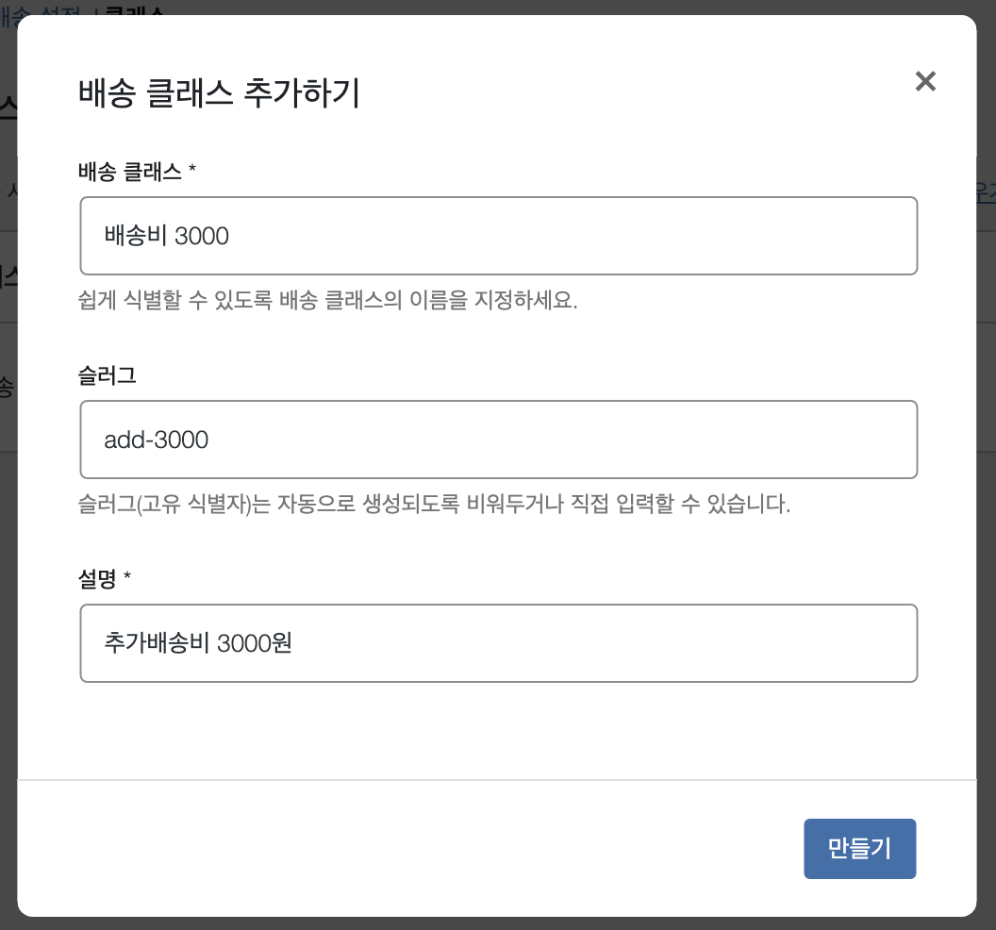Place cursor on the add-3000 slug value

point(157,440)
